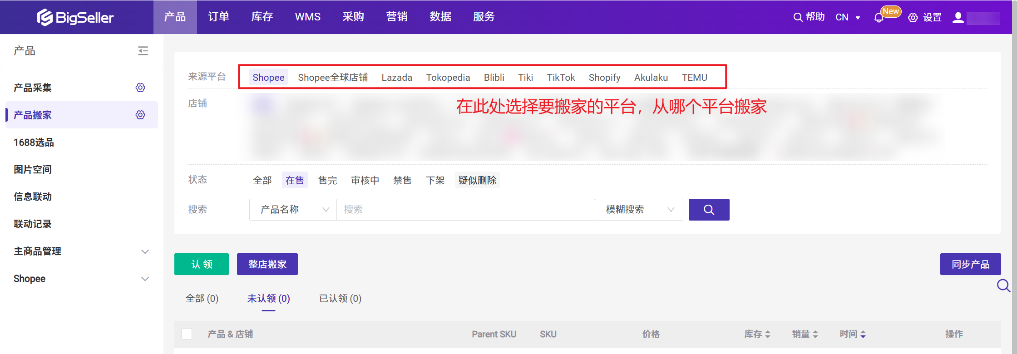1017x354 pixels.
Task: Click the 帮助 search icon
Action: point(798,17)
